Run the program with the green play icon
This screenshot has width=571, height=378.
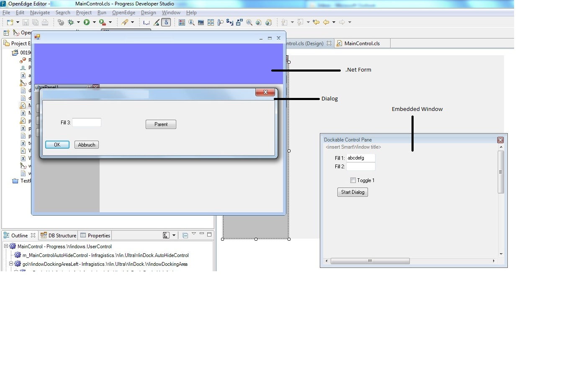87,22
